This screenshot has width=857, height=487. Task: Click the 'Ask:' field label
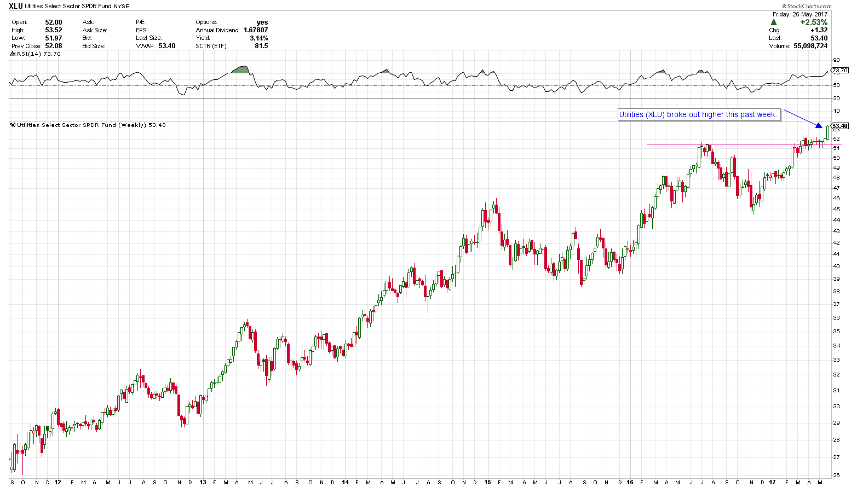pyautogui.click(x=88, y=22)
